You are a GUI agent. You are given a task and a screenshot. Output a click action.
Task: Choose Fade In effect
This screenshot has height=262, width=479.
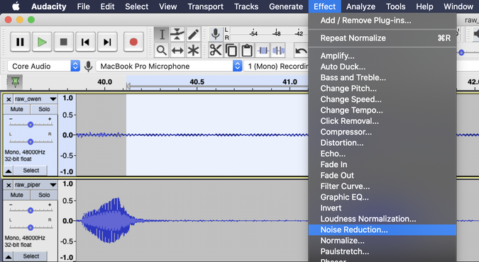[382, 164]
